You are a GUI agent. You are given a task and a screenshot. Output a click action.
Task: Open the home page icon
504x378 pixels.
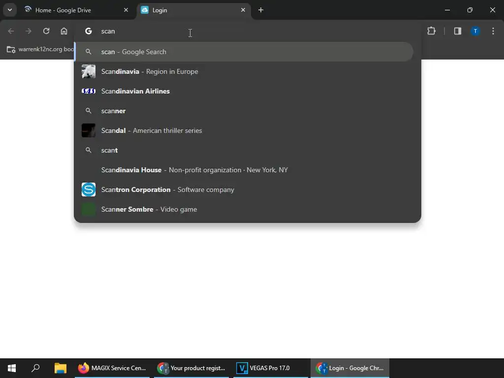[64, 31]
